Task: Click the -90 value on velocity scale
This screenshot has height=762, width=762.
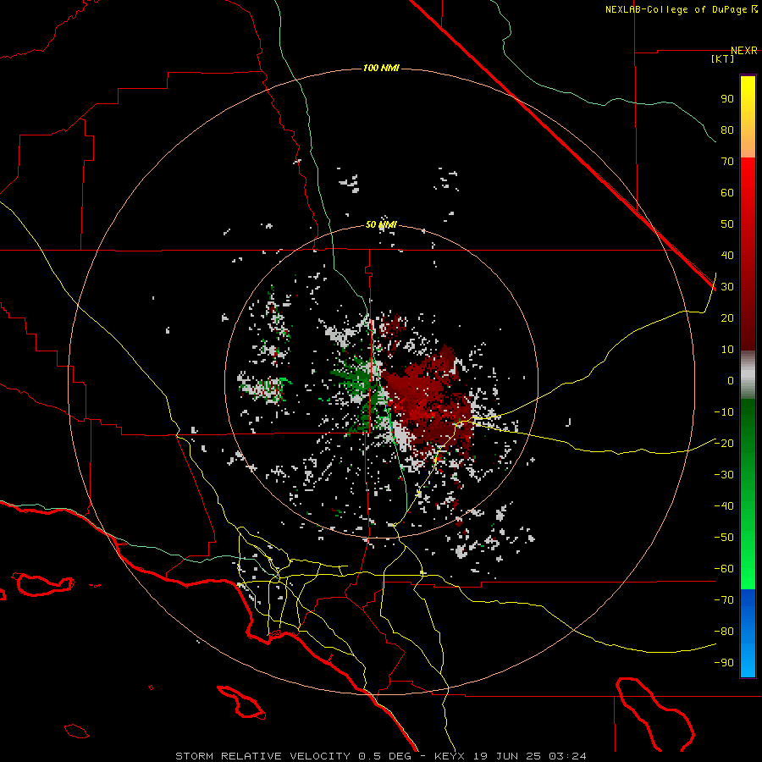Action: click(x=724, y=662)
